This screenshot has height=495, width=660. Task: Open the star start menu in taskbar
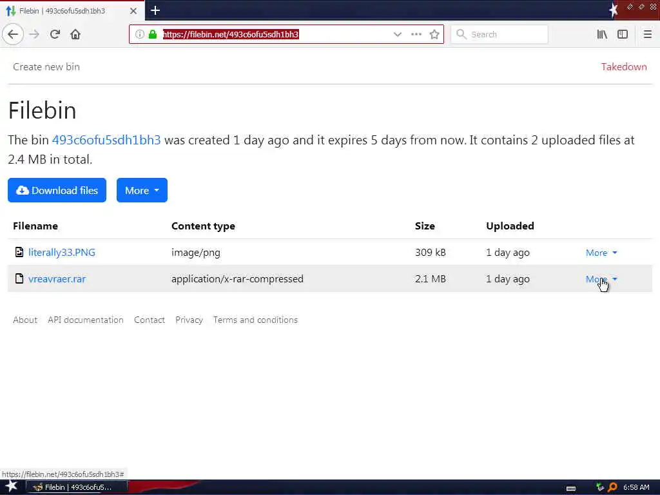[x=12, y=487]
